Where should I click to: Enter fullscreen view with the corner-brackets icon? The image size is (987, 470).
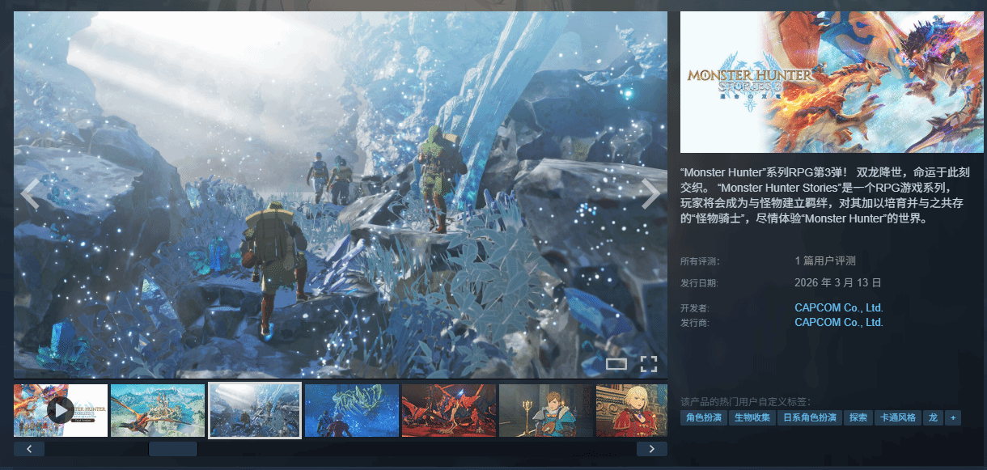pos(648,364)
